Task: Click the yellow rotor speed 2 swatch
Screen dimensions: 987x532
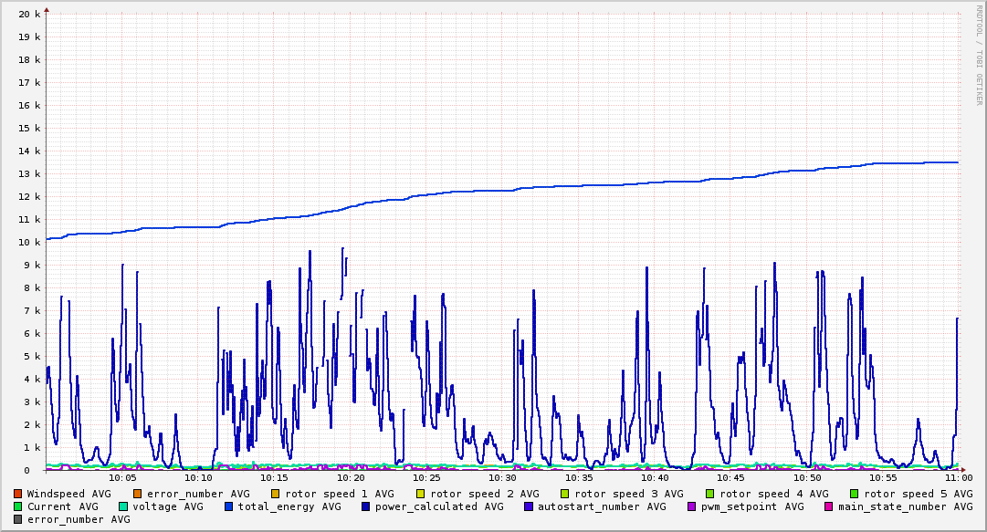Action: tap(421, 494)
